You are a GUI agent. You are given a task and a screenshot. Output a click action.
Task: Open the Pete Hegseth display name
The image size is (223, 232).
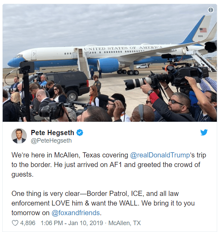click(52, 133)
